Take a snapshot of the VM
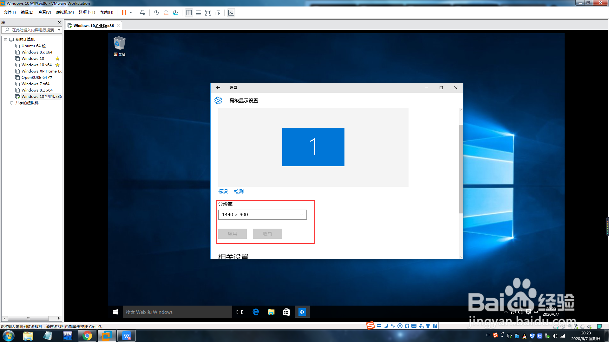Screen dimensions: 609x342 (x=156, y=13)
